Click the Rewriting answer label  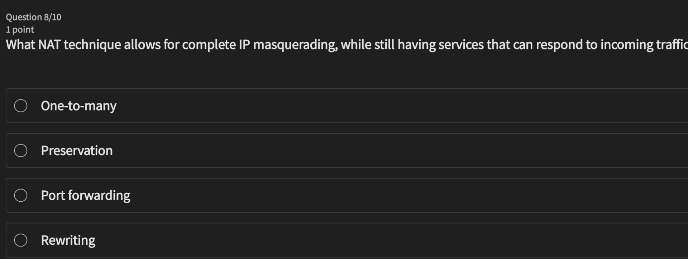(x=68, y=240)
